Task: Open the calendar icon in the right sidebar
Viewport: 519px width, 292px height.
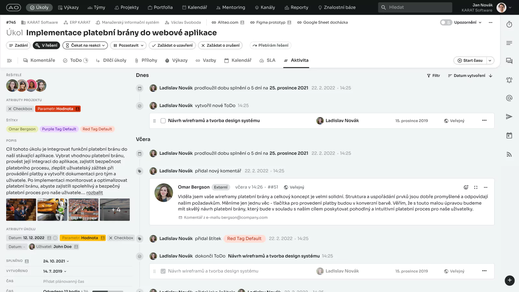Action: pyautogui.click(x=509, y=135)
